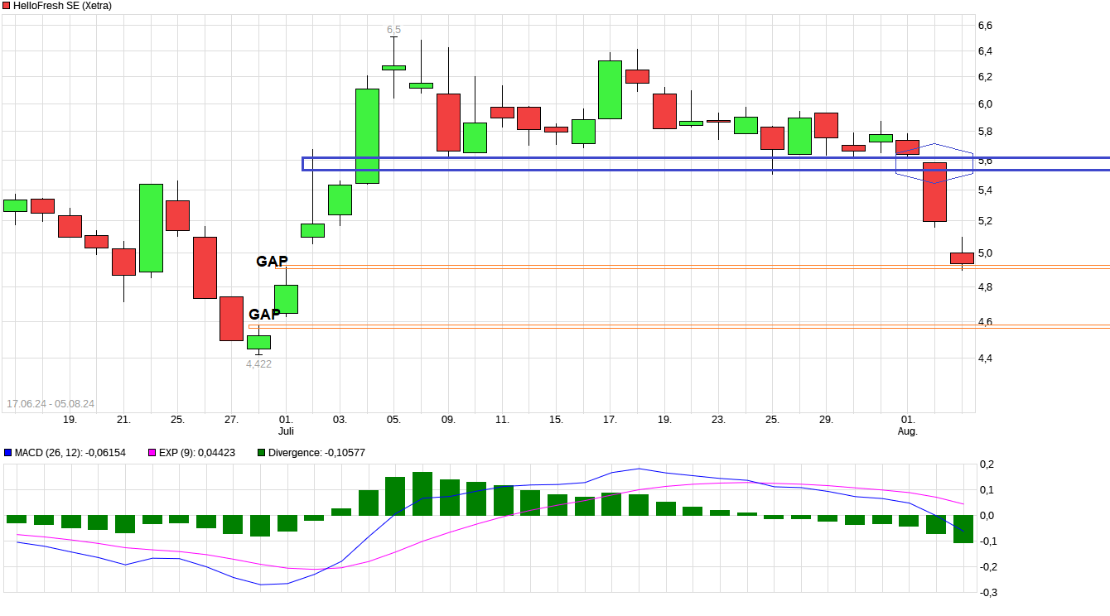Screen dimensions: 1110x616
Task: Click the '09.' date axis label
Action: pos(448,420)
